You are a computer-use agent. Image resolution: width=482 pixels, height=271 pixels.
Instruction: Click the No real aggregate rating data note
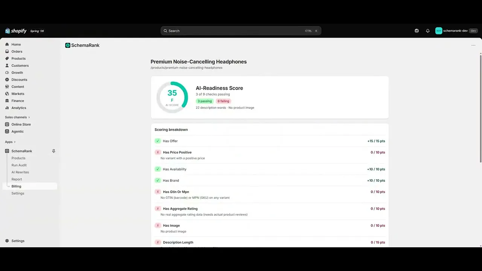coord(204,215)
